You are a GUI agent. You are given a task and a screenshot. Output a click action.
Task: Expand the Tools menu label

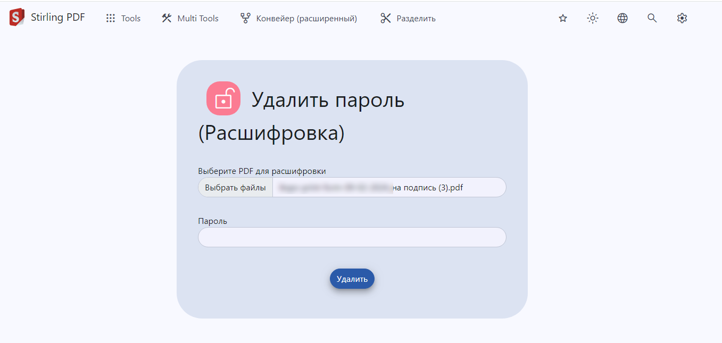131,19
